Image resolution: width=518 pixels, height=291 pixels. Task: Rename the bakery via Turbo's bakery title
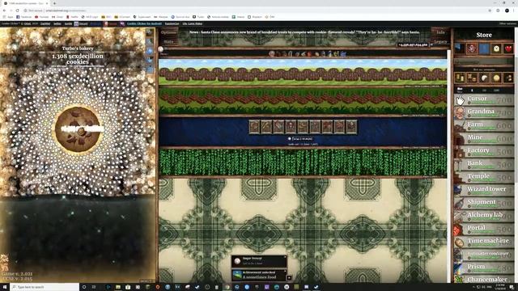78,48
